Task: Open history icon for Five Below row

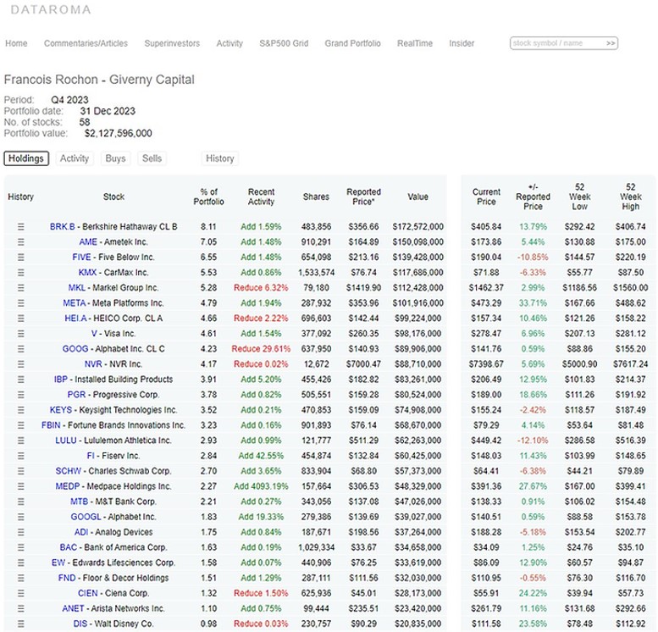Action: click(x=20, y=257)
